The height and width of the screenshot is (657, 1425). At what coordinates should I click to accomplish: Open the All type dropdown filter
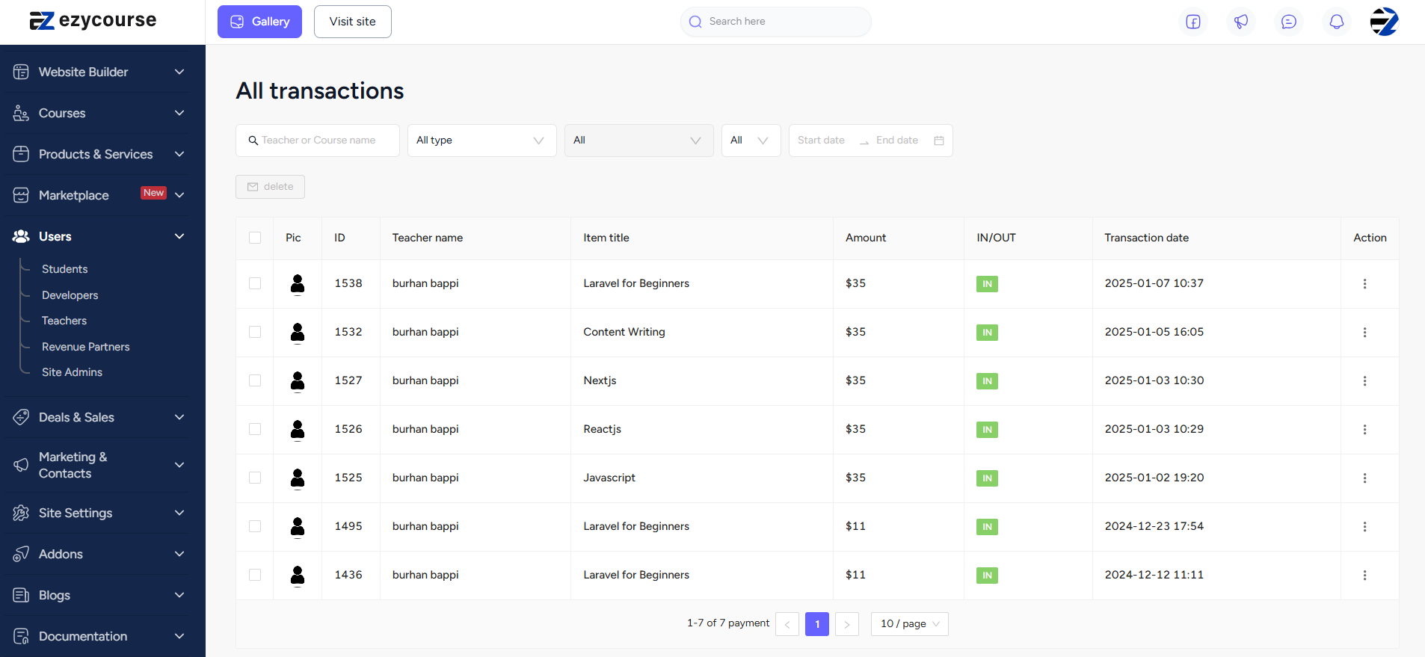click(481, 141)
